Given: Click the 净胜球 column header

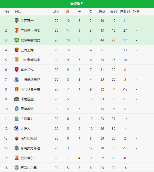Looking at the screenshot, I should 125,11.
